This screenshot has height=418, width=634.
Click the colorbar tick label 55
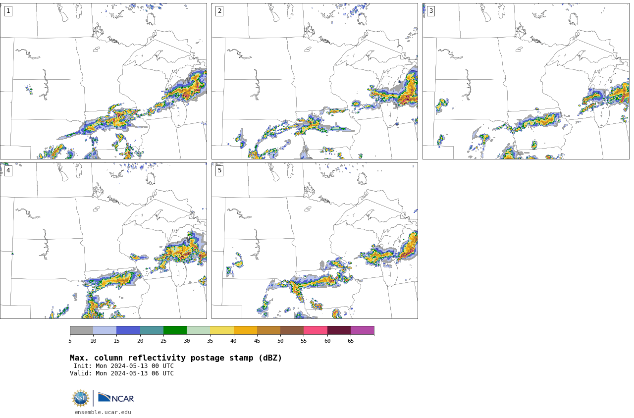pyautogui.click(x=304, y=341)
